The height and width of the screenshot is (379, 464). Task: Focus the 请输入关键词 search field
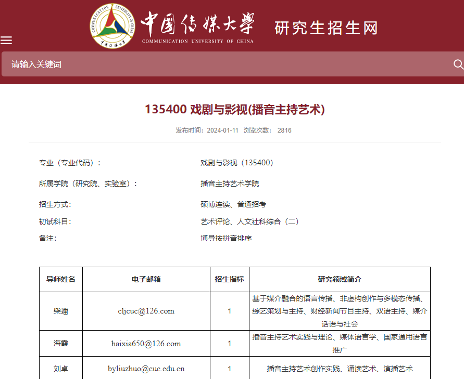click(224, 64)
